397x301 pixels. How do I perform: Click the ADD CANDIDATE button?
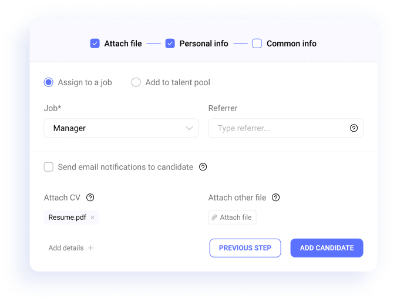coord(327,248)
